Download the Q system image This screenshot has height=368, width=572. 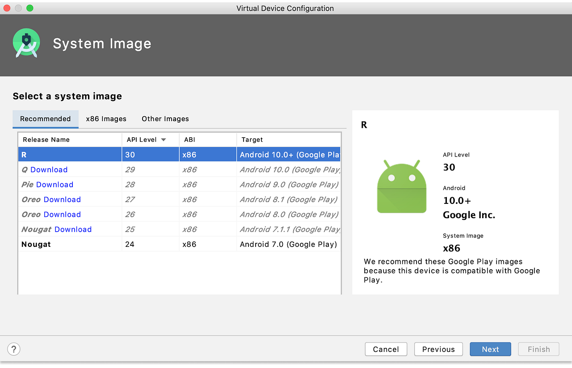[49, 170]
